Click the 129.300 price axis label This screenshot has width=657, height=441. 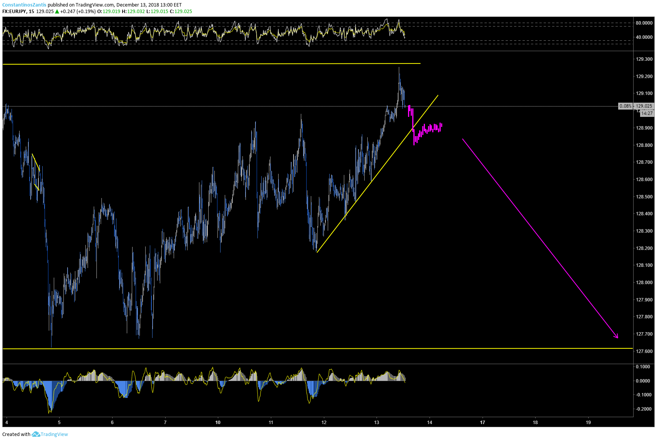pos(644,59)
